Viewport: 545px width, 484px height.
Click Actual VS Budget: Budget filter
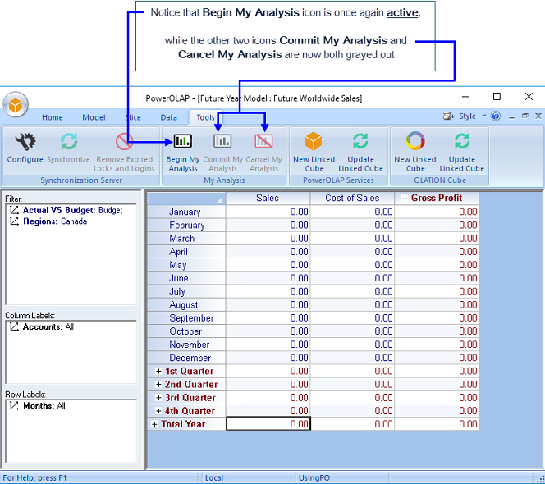coord(73,210)
